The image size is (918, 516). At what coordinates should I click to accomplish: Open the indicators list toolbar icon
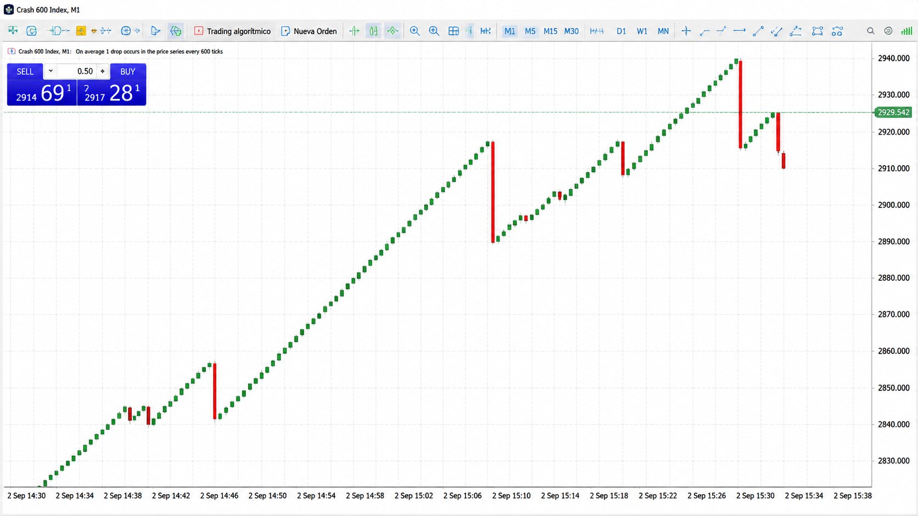[x=59, y=31]
